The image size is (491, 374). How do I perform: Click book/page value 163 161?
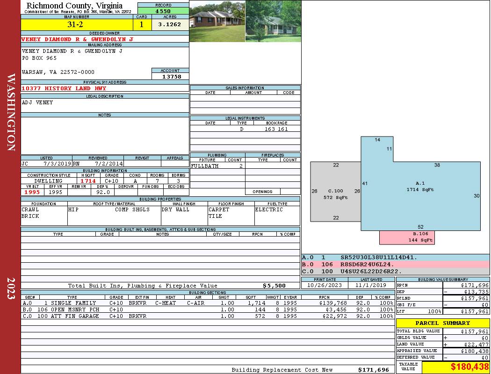coord(276,129)
